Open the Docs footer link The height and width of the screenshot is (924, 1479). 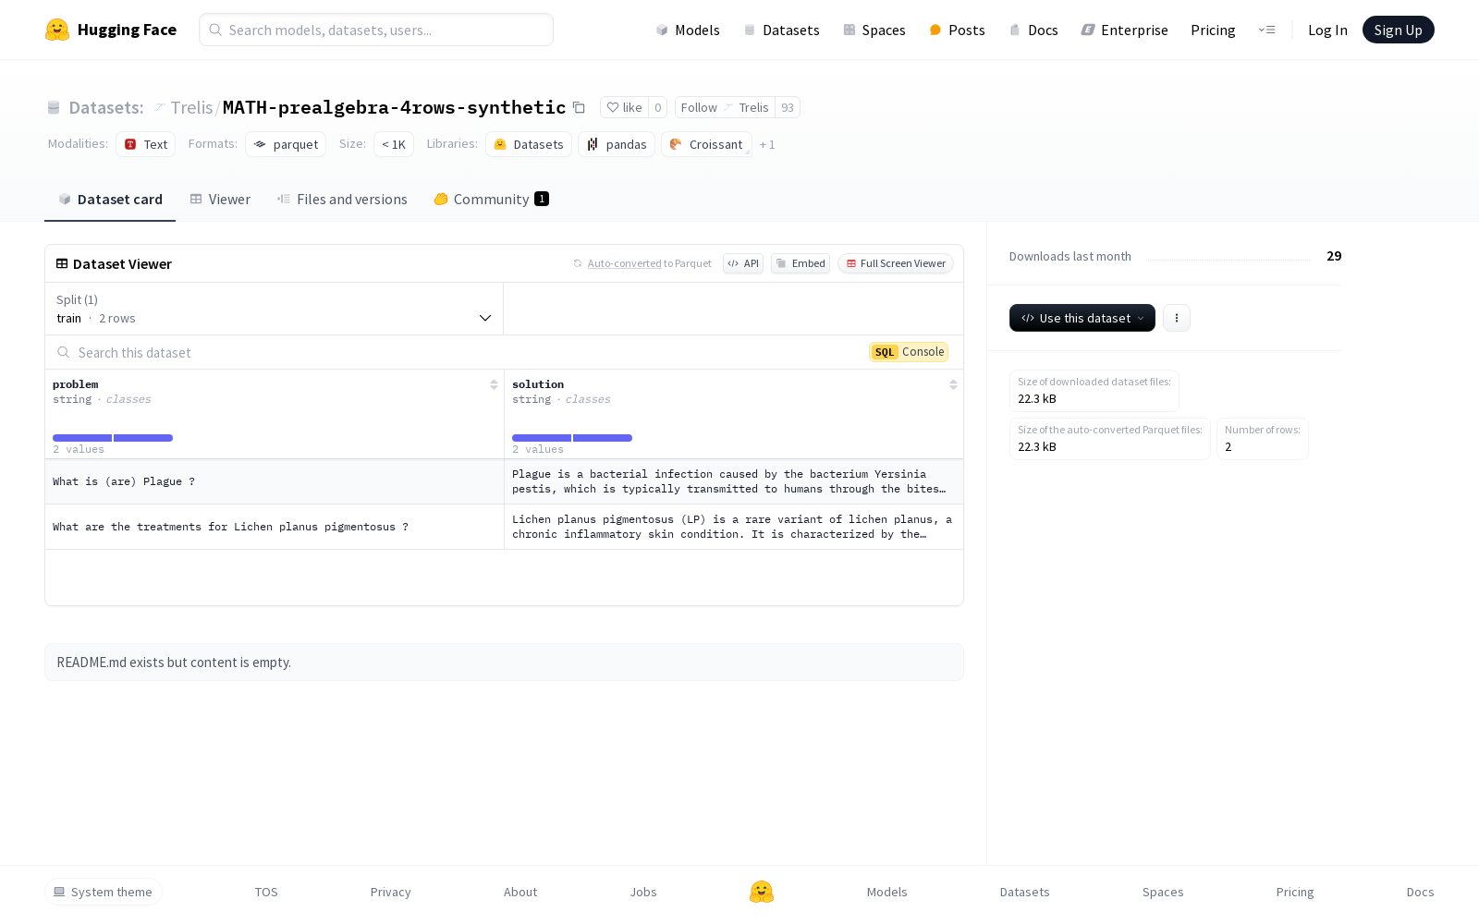tap(1420, 892)
